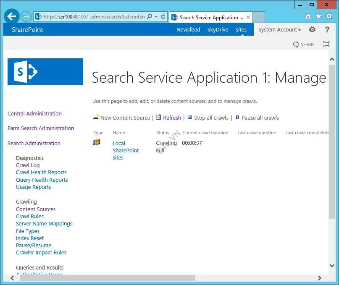Open a new blank browser tab
This screenshot has height=285, width=339.
click(x=259, y=17)
